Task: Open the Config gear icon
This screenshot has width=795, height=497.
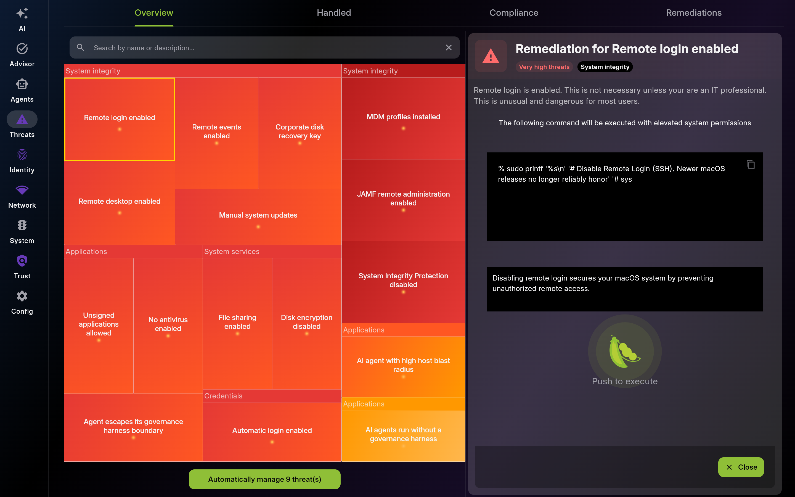Action: point(22,296)
